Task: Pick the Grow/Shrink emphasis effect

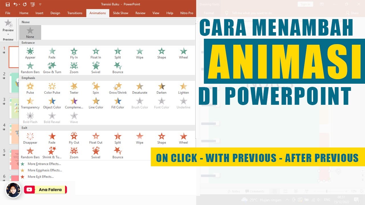Action: pyautogui.click(x=118, y=89)
